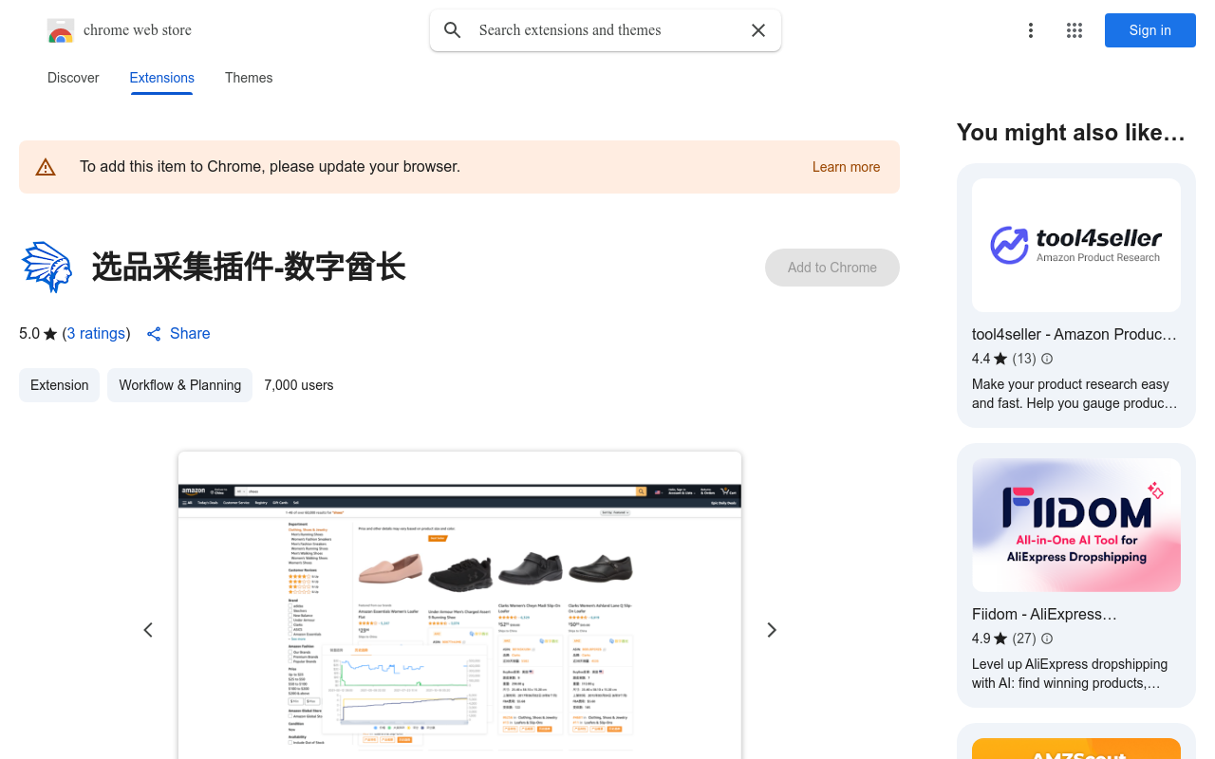The height and width of the screenshot is (759, 1215).
Task: Click the disabled Add to Chrome button
Action: coord(832,268)
